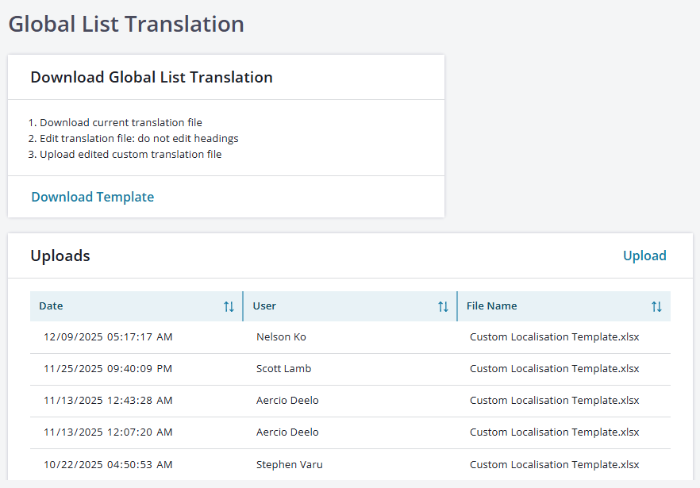The height and width of the screenshot is (488, 700).
Task: Click the 11/25/2025 09:40:09 PM date cell
Action: pos(108,369)
